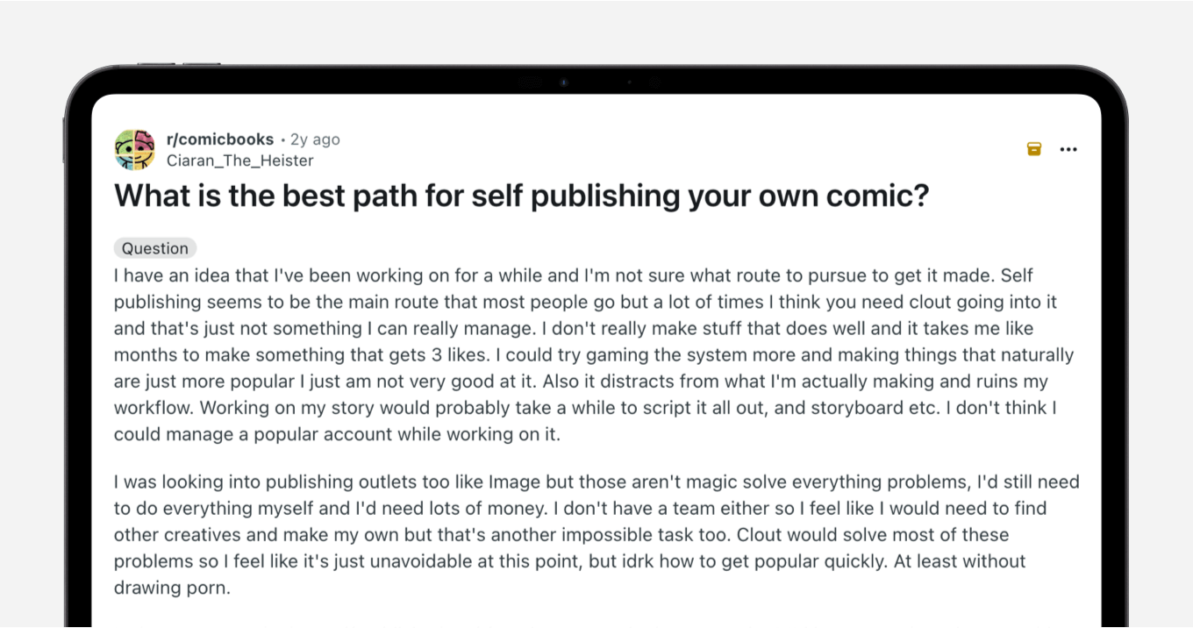This screenshot has height=628, width=1193.
Task: Click the 2y ago timestamp
Action: pos(315,139)
